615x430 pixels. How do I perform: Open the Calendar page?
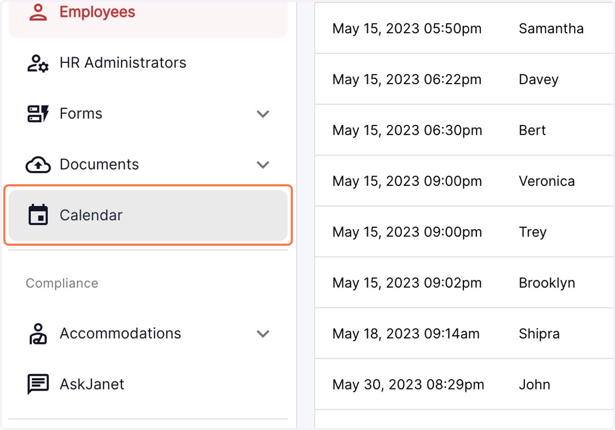tap(148, 216)
